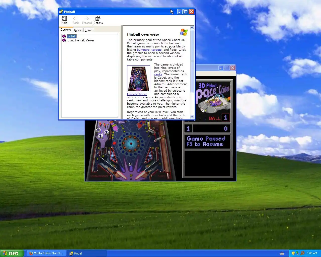
Task: Open the Options toolbar menu
Action: coord(98,20)
